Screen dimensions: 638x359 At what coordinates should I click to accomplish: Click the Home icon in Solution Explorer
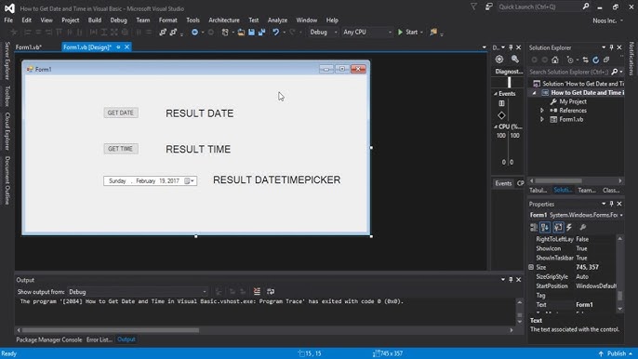[x=555, y=60]
